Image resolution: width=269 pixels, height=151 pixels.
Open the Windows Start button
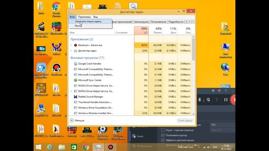click(38, 147)
